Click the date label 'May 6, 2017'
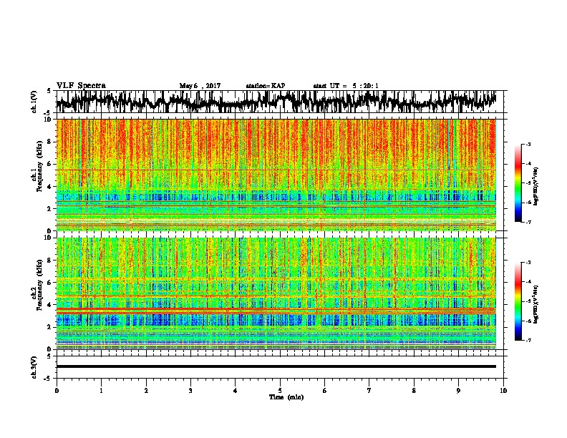The width and height of the screenshot is (567, 438). coord(200,86)
